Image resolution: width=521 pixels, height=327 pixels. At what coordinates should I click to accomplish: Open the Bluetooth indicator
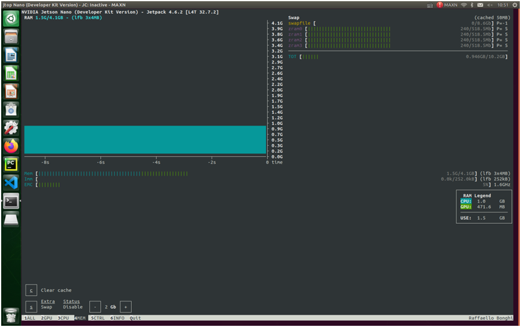[472, 5]
